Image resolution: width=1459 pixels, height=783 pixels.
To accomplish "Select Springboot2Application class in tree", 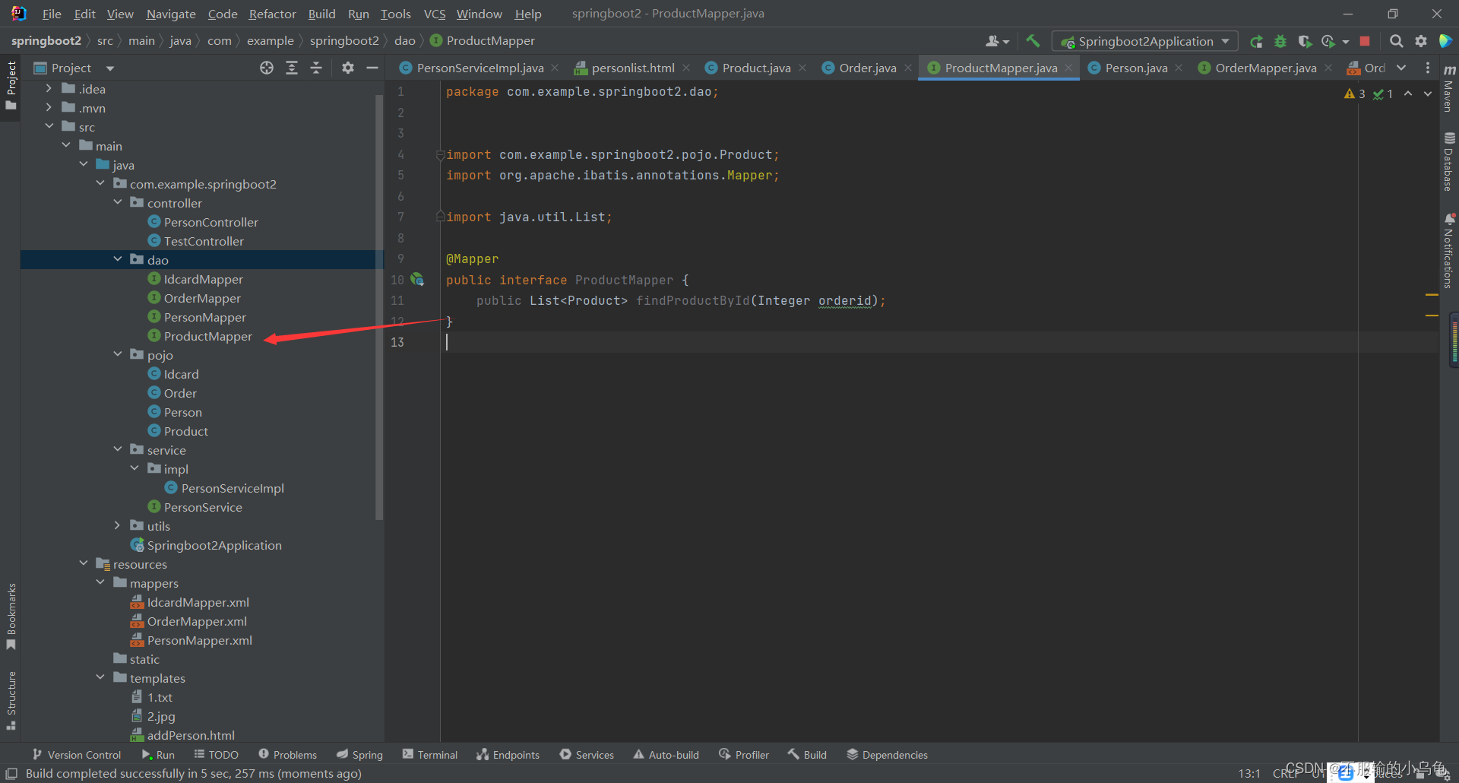I will coord(214,545).
